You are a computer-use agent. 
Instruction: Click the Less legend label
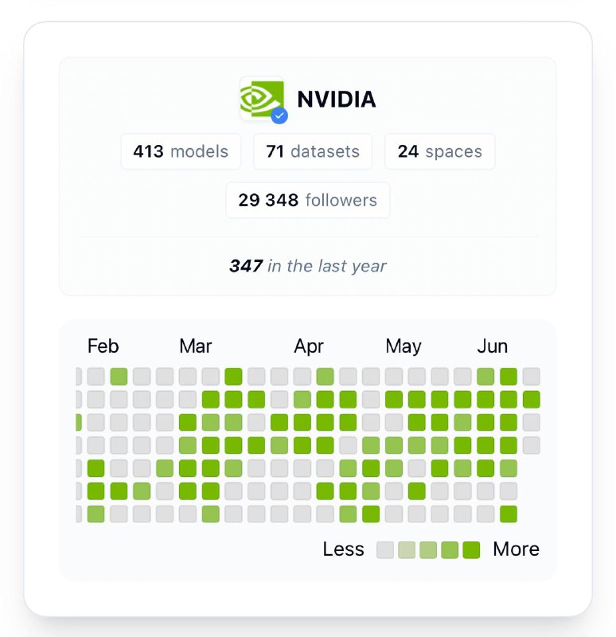tap(343, 549)
